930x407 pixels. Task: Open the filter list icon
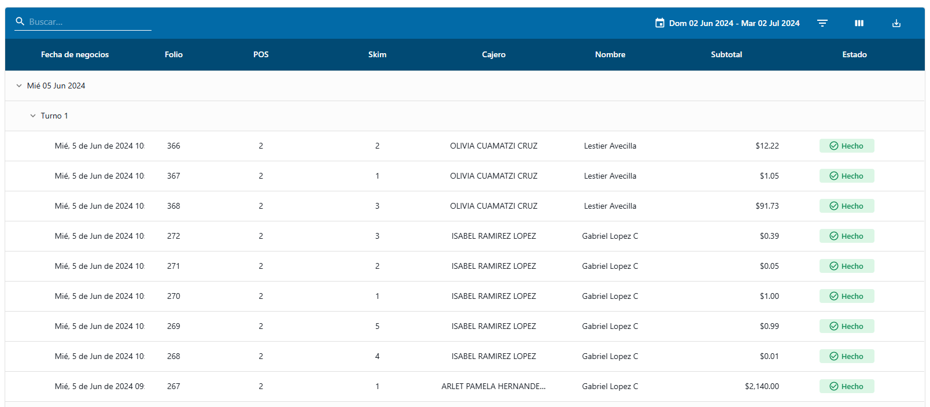pyautogui.click(x=822, y=23)
